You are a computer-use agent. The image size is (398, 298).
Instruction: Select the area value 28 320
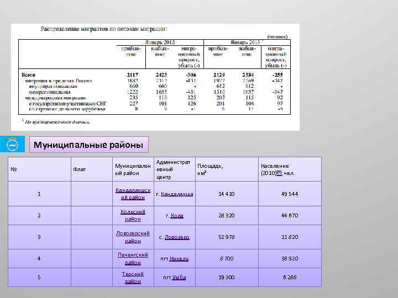[227, 216]
